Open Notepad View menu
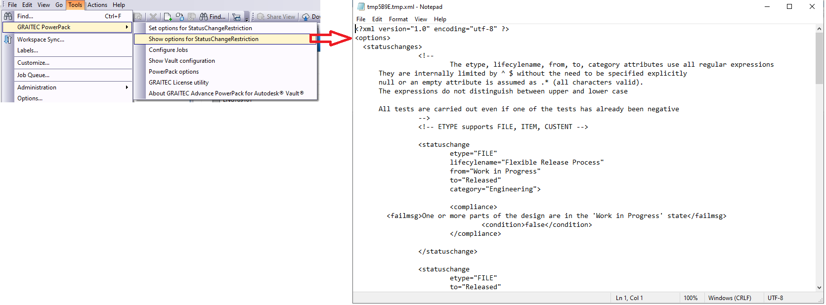The height and width of the screenshot is (305, 826). 421,19
